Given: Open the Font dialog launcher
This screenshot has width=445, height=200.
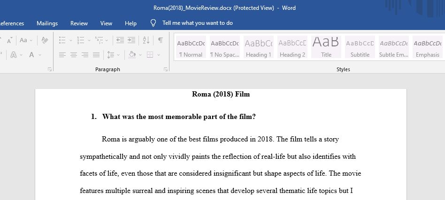Looking at the screenshot, I should [50, 69].
